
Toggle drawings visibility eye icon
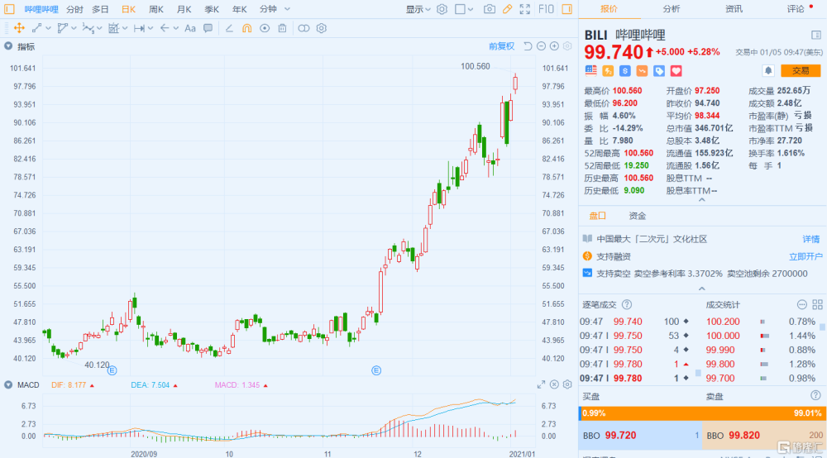pos(265,28)
